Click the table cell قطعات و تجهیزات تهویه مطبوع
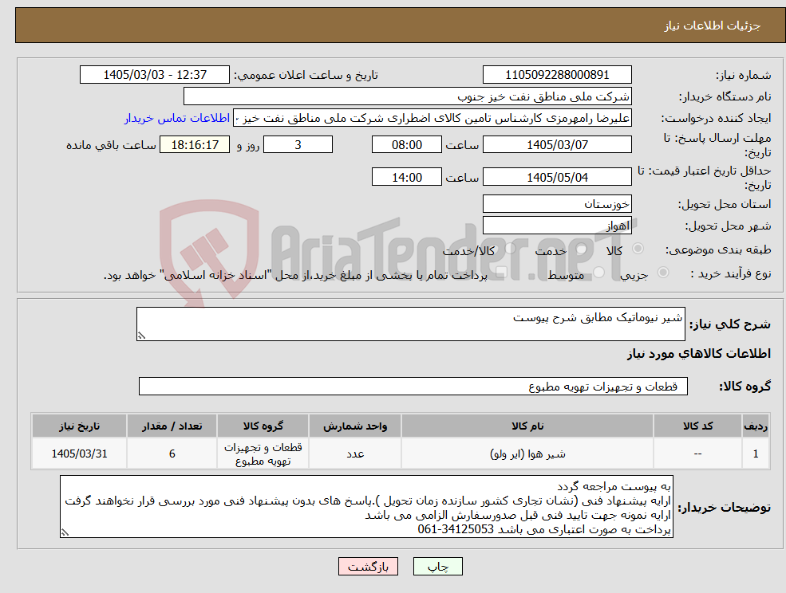786x593 pixels. pos(263,454)
